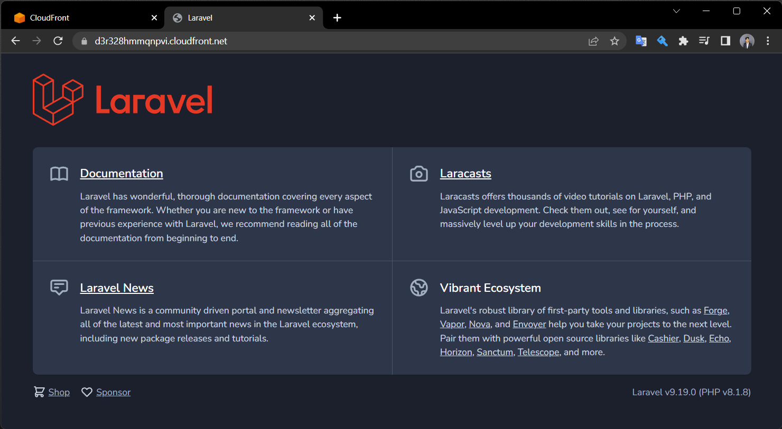The height and width of the screenshot is (429, 782).
Task: Open the Horizon link
Action: [456, 352]
